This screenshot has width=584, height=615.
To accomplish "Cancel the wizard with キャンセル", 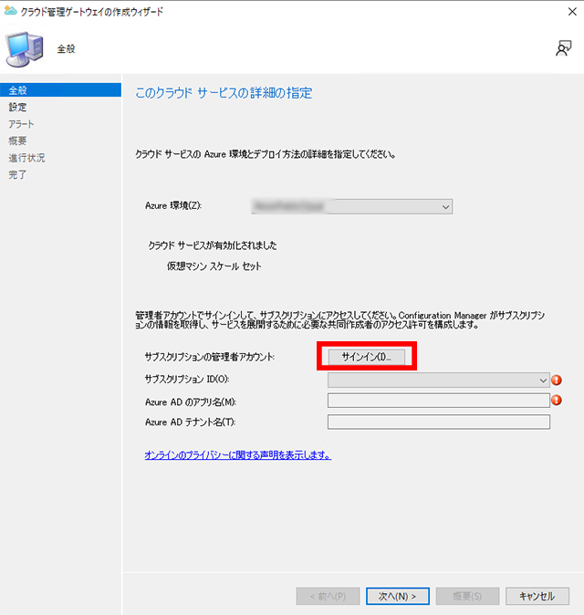I will pos(537,596).
